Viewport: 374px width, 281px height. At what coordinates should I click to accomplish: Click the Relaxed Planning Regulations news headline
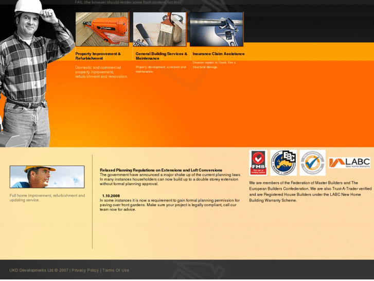click(x=161, y=170)
